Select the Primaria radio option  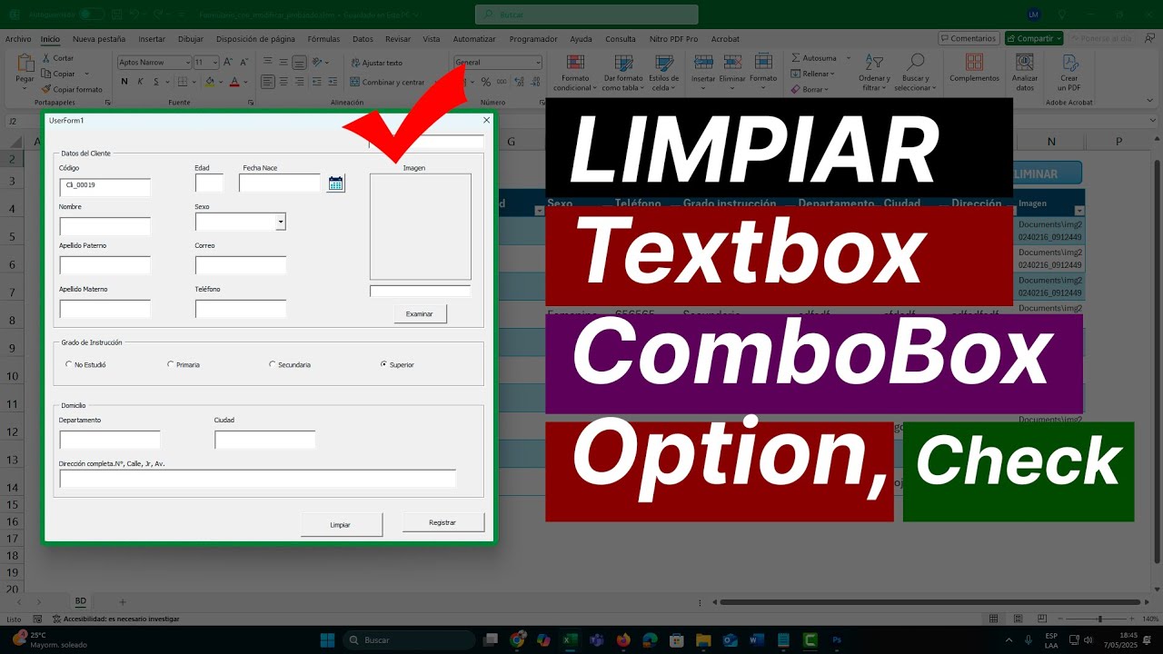click(171, 364)
